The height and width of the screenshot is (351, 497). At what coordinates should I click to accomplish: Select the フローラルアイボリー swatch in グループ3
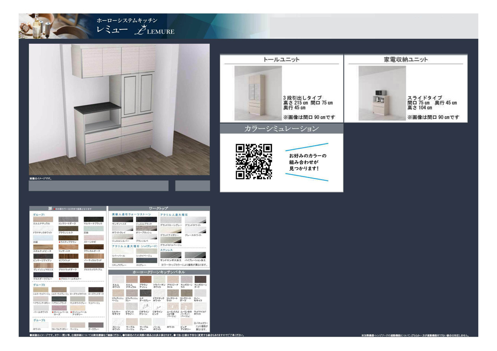click(59, 325)
